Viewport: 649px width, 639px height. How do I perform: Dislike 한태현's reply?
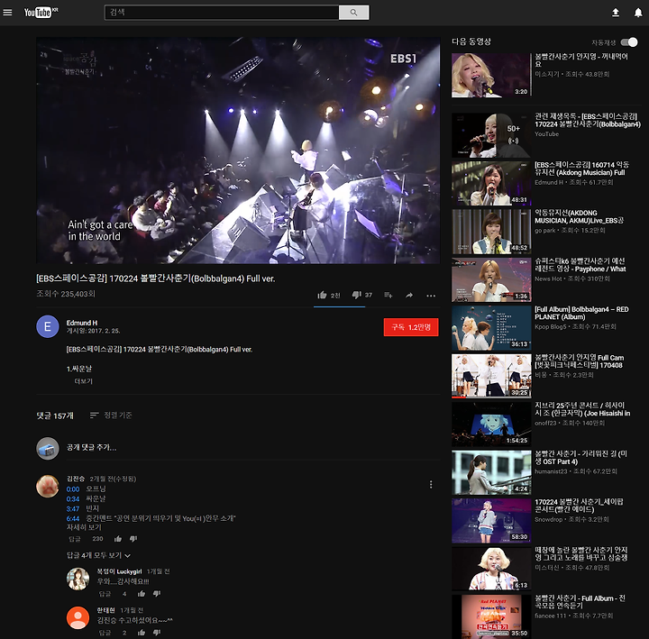pos(157,633)
